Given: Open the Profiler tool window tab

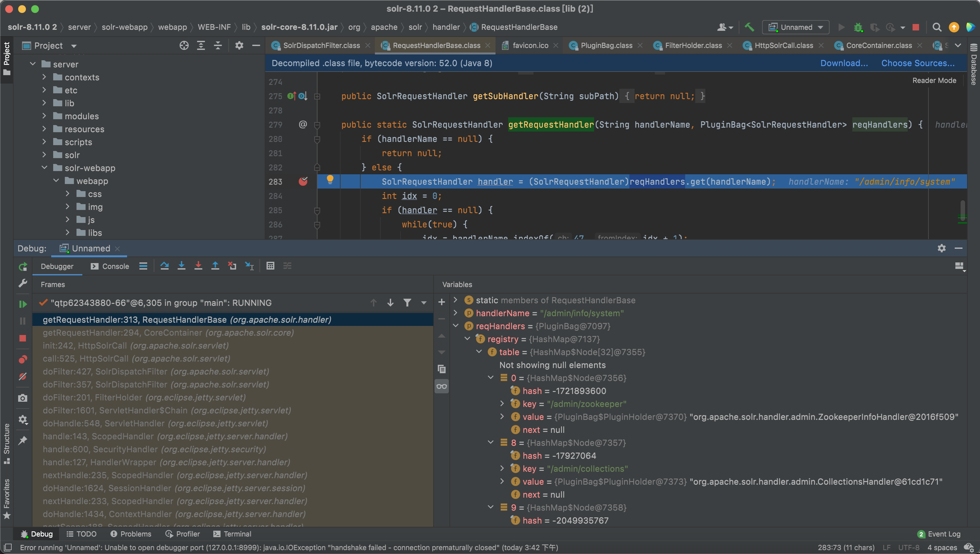Looking at the screenshot, I should click(x=183, y=534).
